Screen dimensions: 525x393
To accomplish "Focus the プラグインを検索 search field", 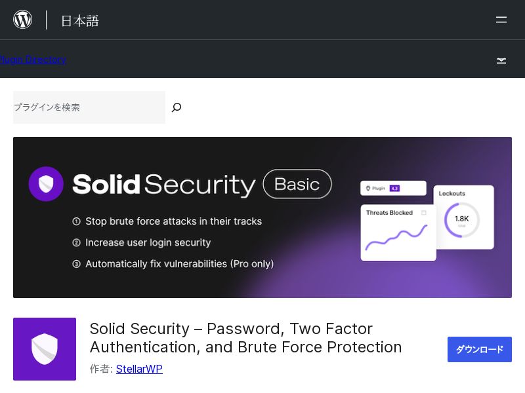I will (x=89, y=107).
